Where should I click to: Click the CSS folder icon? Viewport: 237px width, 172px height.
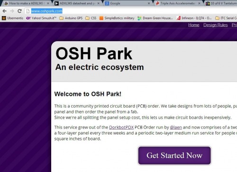pyautogui.click(x=87, y=18)
